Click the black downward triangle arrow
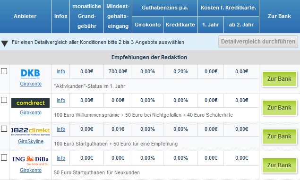The height and width of the screenshot is (180, 300). [x=4, y=43]
